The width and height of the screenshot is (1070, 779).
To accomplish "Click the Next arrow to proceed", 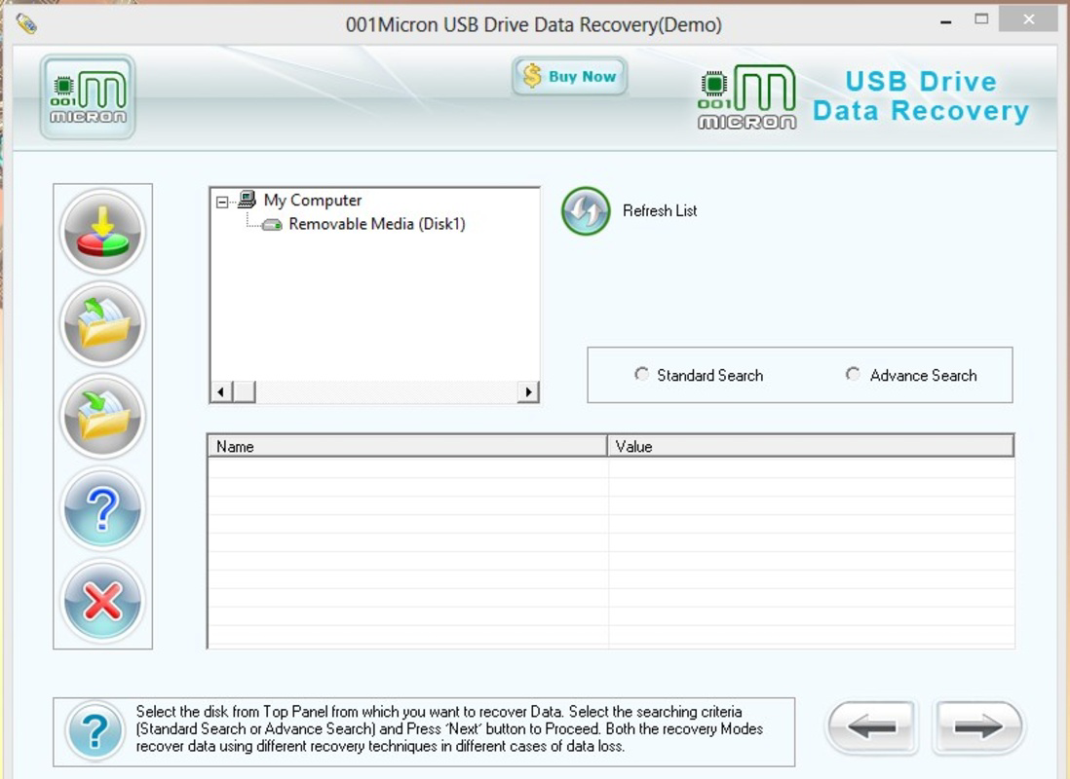I will pyautogui.click(x=977, y=726).
